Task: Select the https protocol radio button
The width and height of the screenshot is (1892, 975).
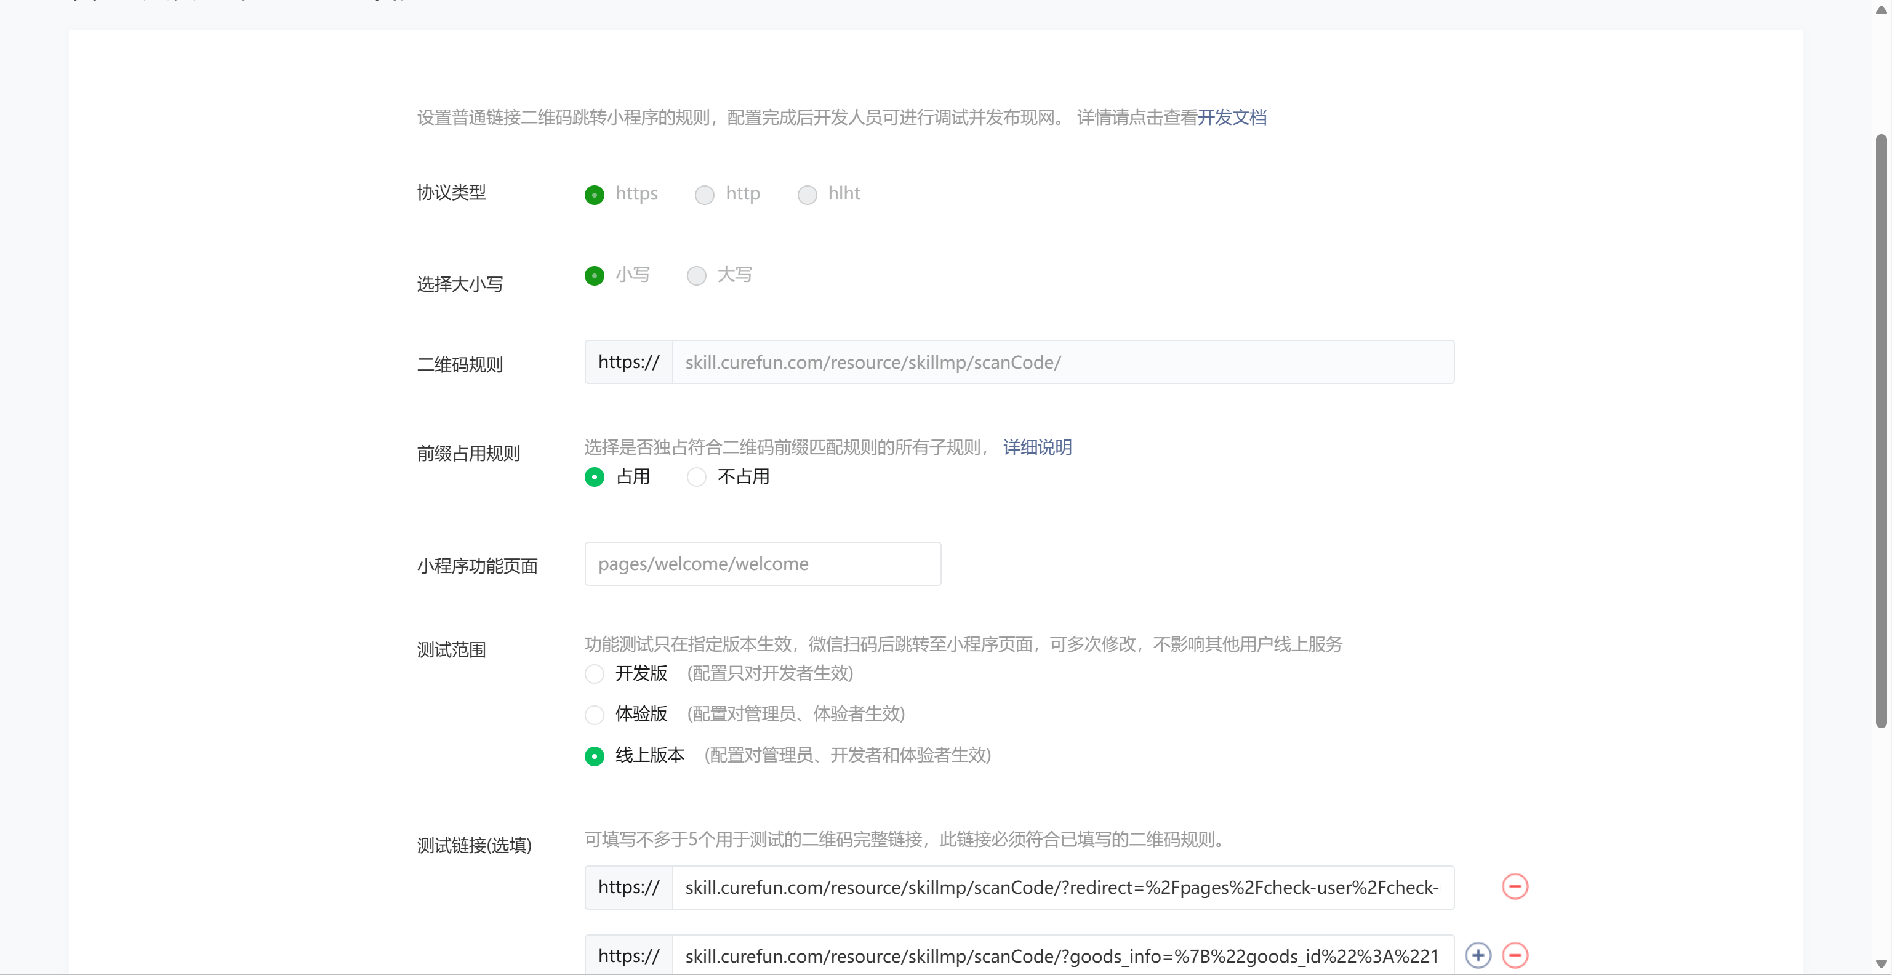Action: coord(594,195)
